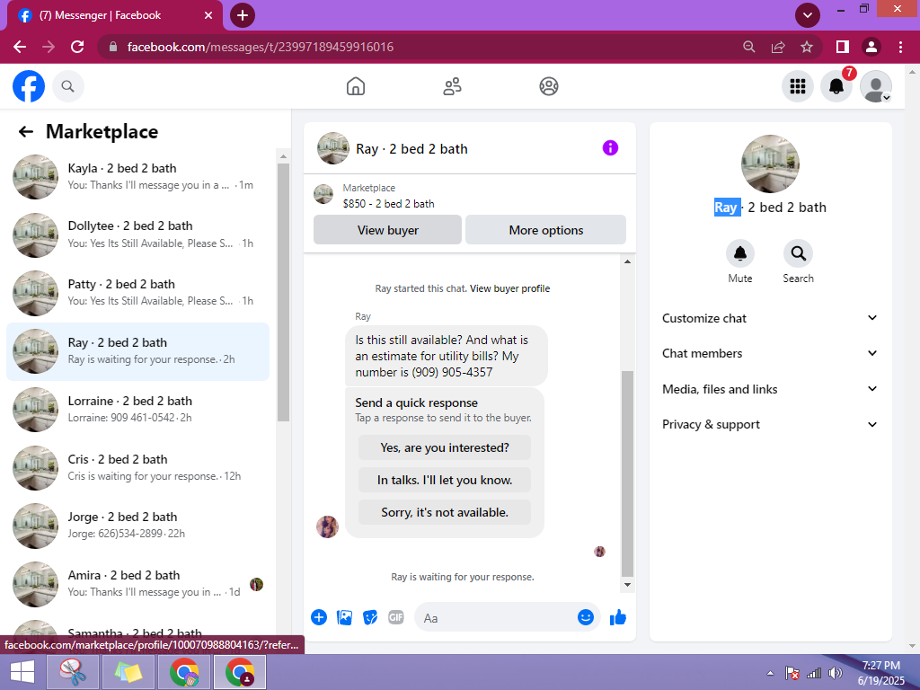The width and height of the screenshot is (920, 690).
Task: Expand Customize chat section
Action: 770,318
